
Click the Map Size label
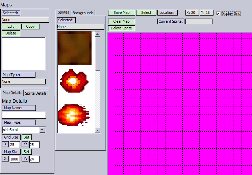(11, 152)
